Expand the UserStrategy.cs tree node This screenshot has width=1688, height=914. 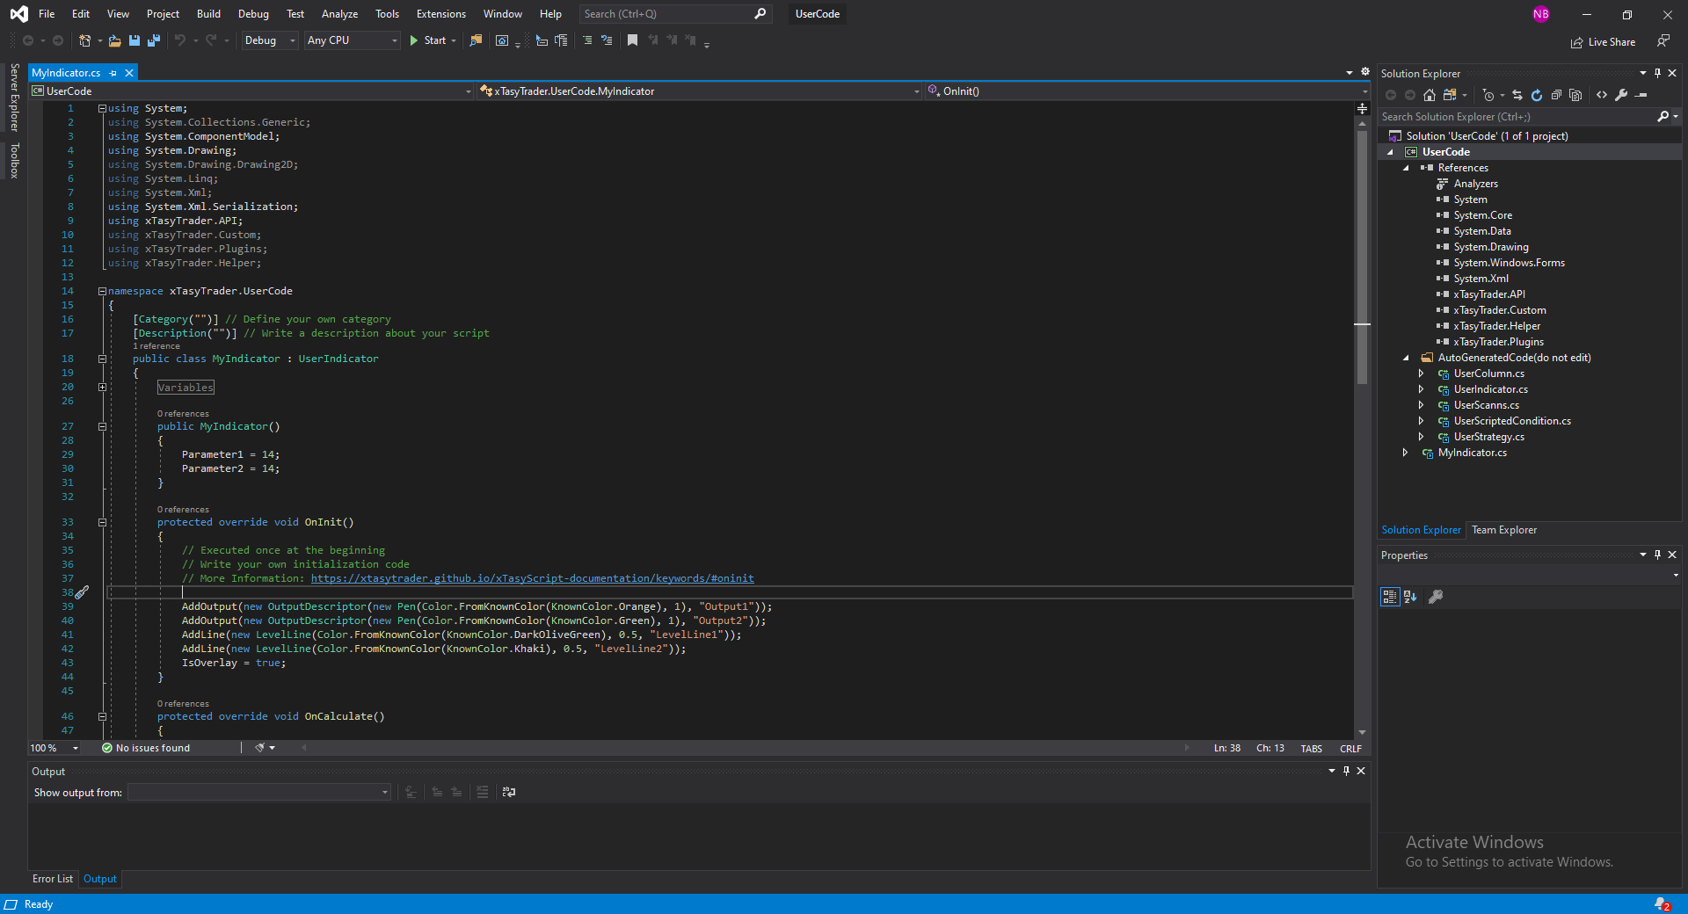[1421, 437]
